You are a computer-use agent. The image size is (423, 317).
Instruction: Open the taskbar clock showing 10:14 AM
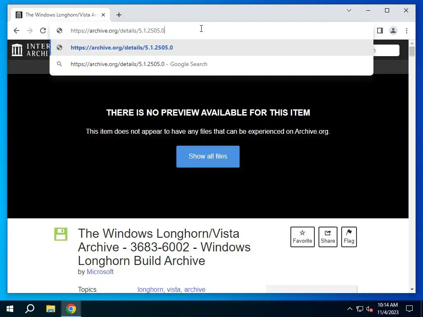pos(387,309)
